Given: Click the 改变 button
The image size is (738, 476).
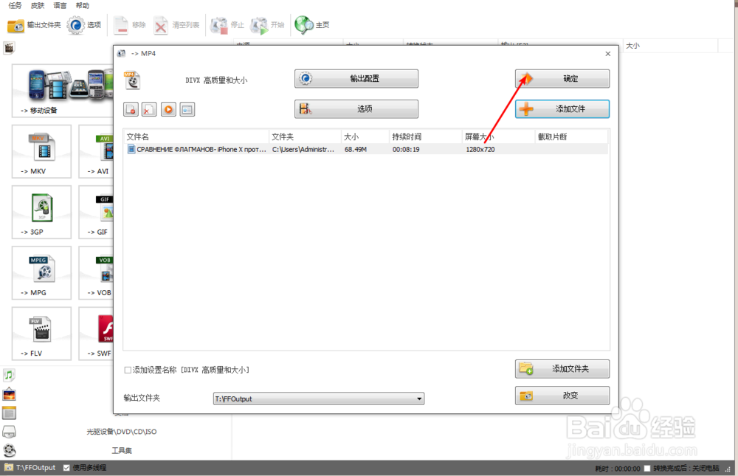Looking at the screenshot, I should point(562,396).
